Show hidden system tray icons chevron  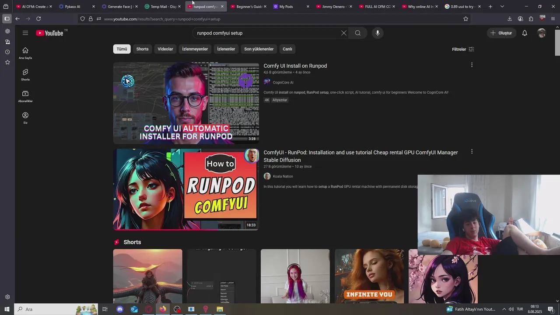[504, 309]
